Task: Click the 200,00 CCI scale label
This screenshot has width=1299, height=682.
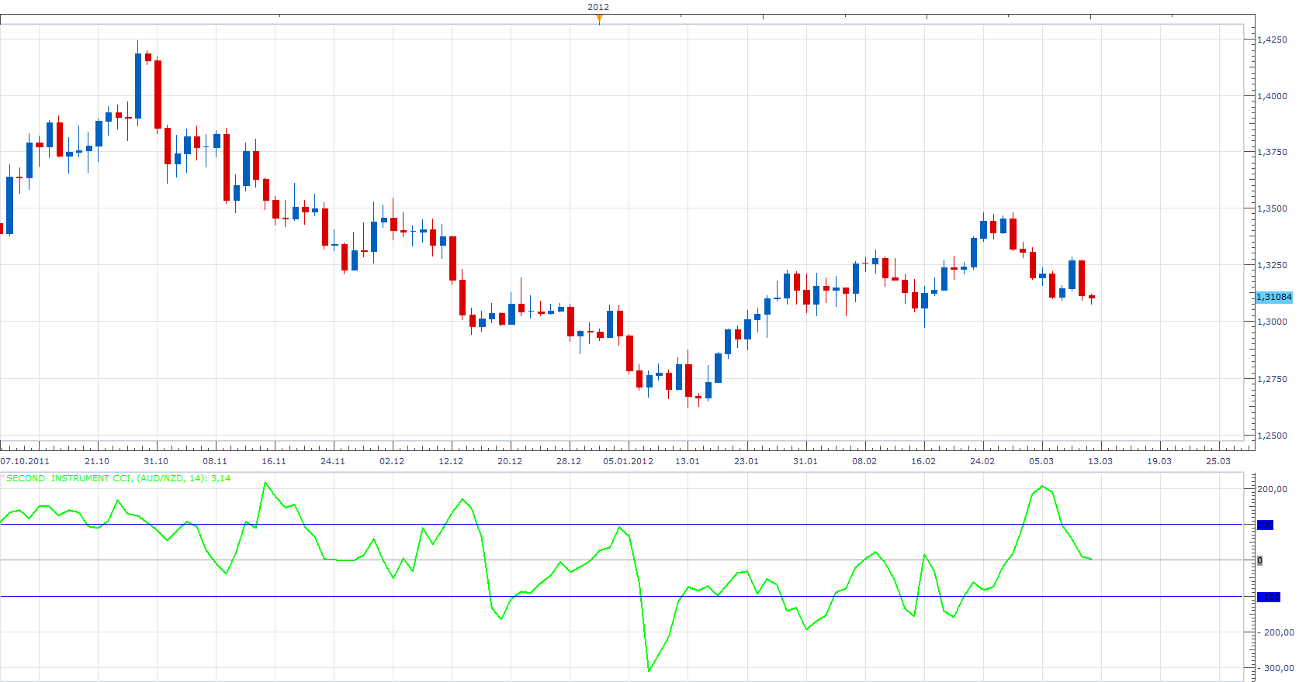Action: pyautogui.click(x=1272, y=489)
